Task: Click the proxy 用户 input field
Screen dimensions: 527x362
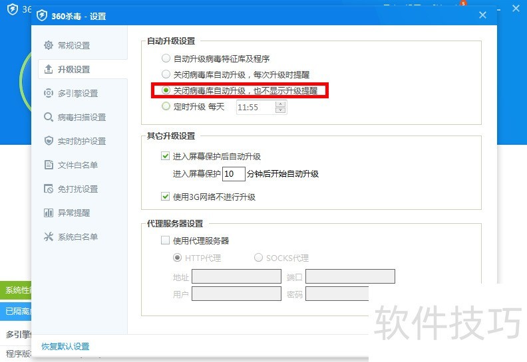Action: 236,294
